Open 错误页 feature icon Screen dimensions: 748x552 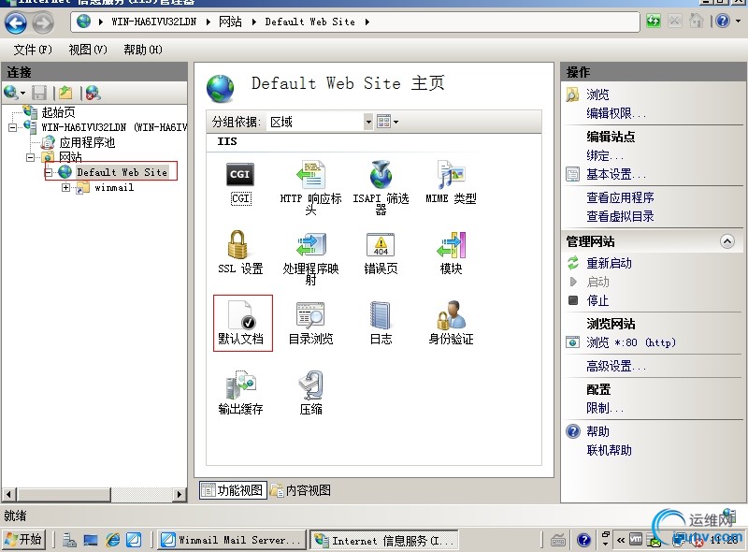tap(381, 254)
